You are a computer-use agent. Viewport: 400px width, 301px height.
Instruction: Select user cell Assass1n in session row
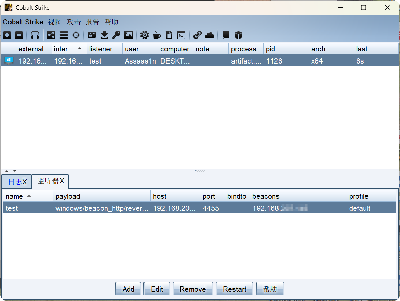[x=140, y=61]
